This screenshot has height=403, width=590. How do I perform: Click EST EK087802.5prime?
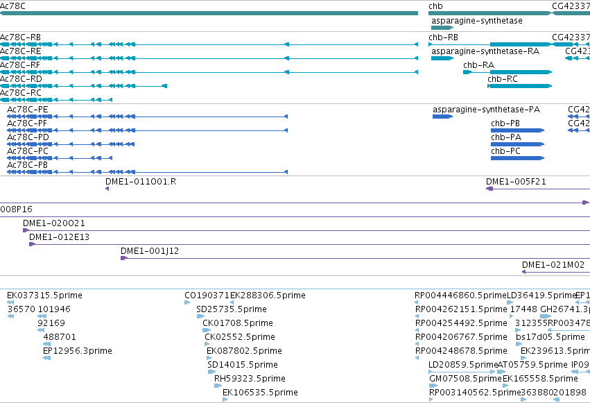coord(209,358)
